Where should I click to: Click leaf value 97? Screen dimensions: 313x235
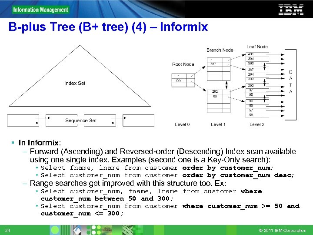251,90
